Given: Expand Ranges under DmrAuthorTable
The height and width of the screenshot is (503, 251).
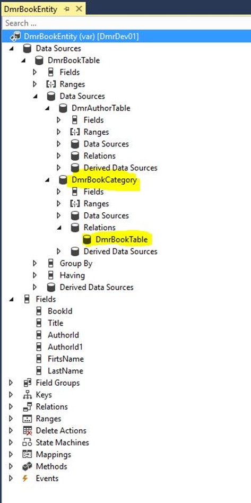Looking at the screenshot, I should (59, 132).
